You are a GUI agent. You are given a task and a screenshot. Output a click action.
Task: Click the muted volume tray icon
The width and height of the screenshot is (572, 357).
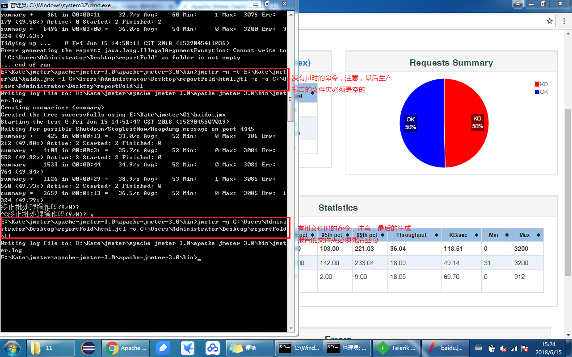(x=503, y=348)
